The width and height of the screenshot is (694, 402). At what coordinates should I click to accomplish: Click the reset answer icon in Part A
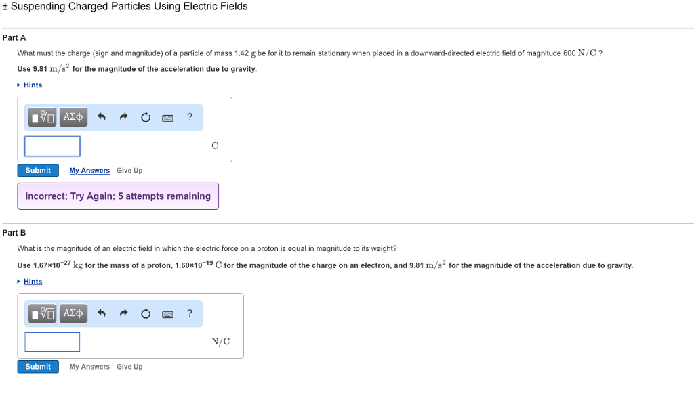click(145, 116)
